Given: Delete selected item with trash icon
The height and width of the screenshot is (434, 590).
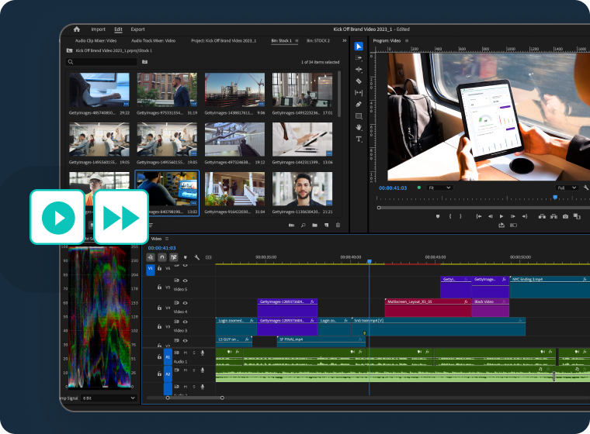Looking at the screenshot, I should (x=338, y=226).
